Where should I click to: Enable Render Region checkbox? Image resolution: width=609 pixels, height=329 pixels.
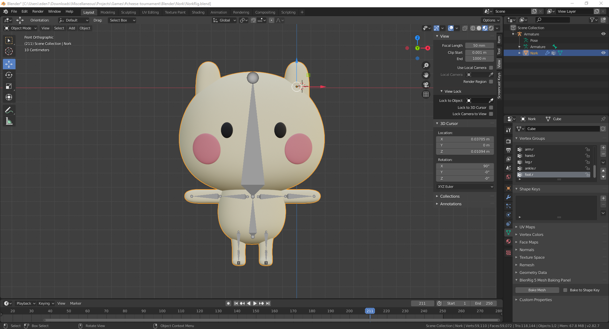click(x=491, y=82)
